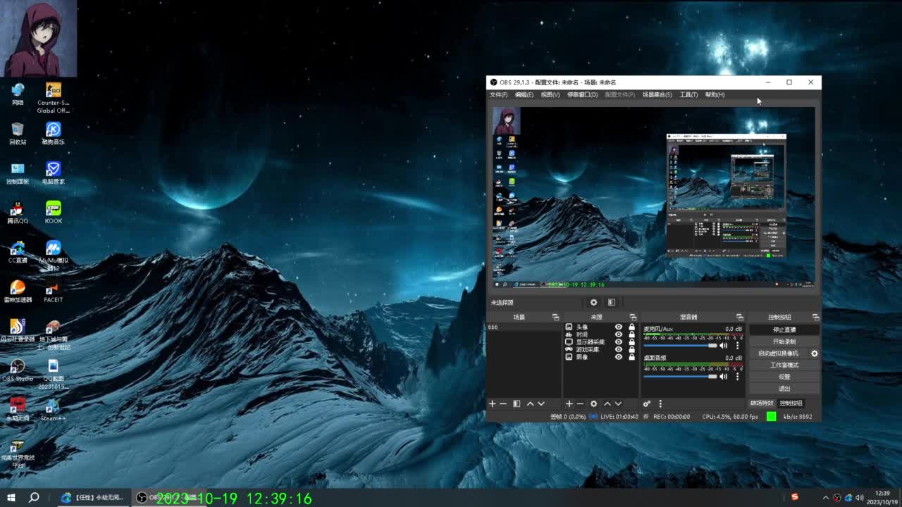Mute the 桌面音频 speaker icon
The image size is (902, 507).
723,376
